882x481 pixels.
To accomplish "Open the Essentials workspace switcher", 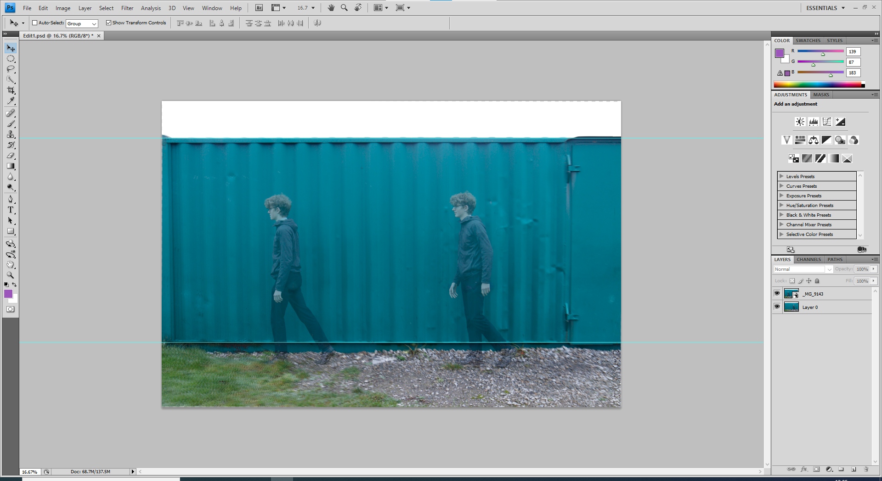I will [x=825, y=8].
